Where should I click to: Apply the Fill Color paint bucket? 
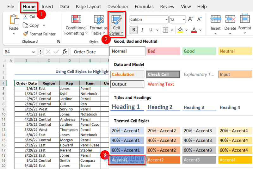click(180, 30)
